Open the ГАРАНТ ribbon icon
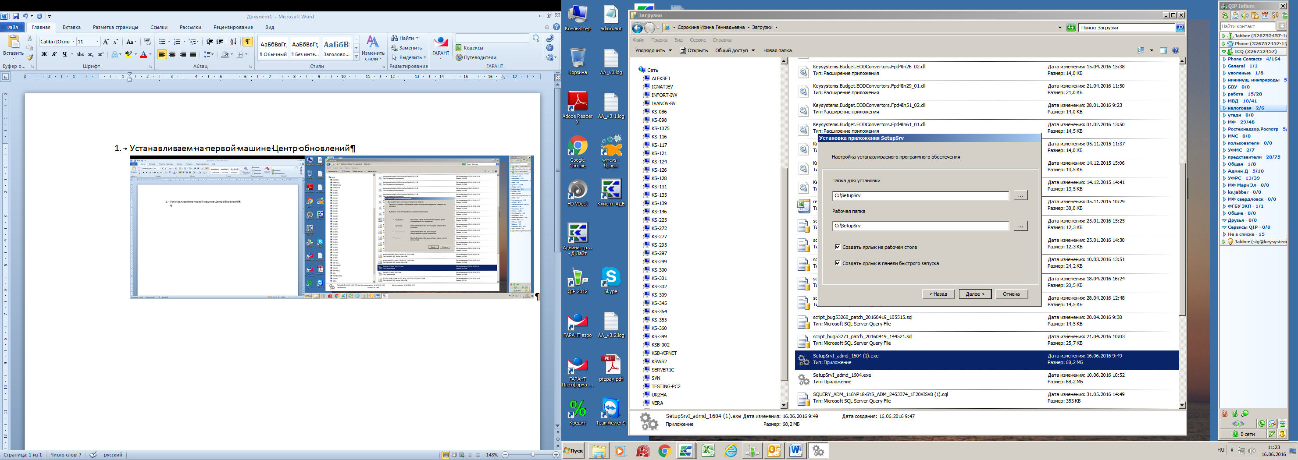Viewport: 1298px width, 460px height. coord(440,48)
